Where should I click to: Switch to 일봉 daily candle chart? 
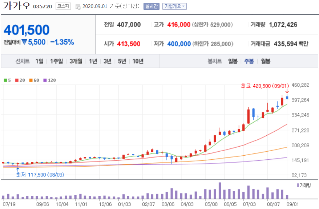coord(233,61)
